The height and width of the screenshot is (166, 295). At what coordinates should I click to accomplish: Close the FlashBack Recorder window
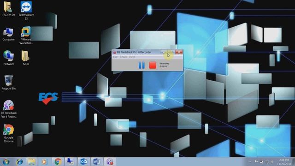(179, 52)
